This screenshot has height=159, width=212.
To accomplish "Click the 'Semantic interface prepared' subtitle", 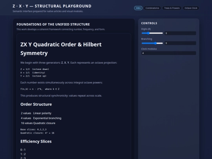I will tap(48, 11).
